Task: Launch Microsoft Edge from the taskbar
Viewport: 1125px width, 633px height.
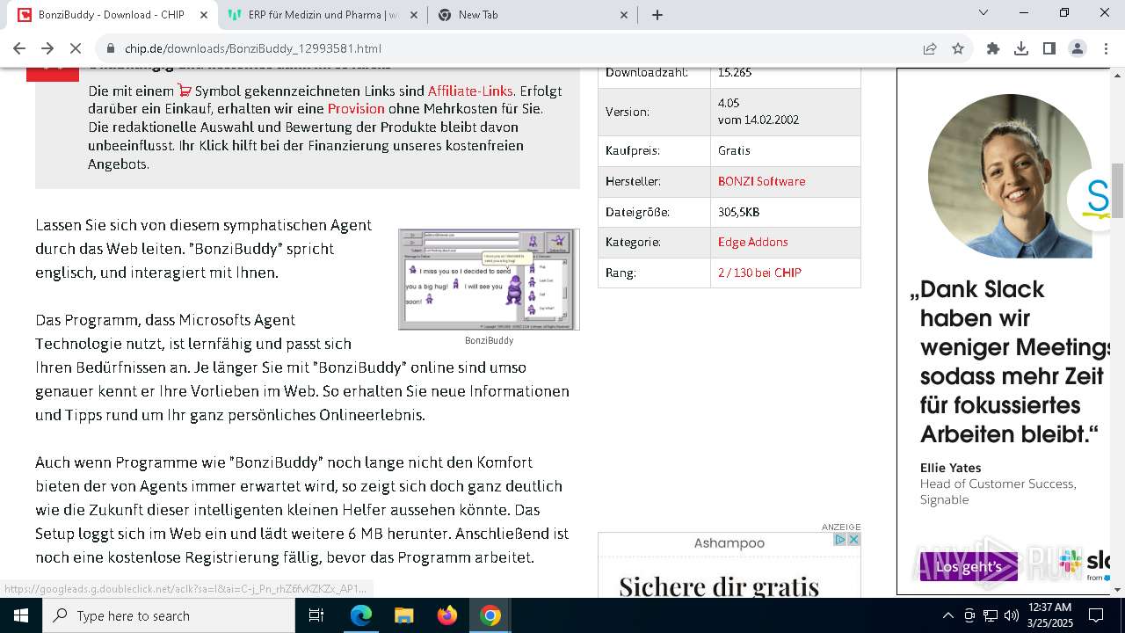Action: pos(361,615)
